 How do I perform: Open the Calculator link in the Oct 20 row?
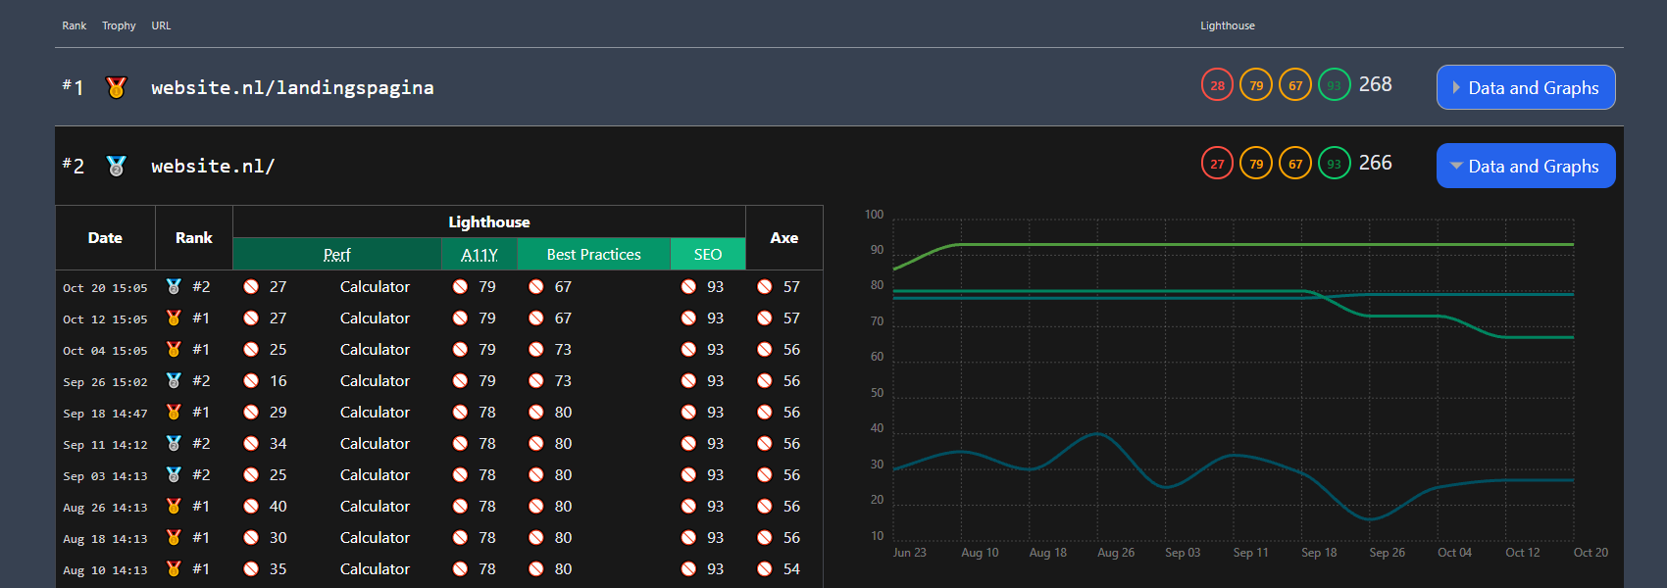pyautogui.click(x=375, y=286)
